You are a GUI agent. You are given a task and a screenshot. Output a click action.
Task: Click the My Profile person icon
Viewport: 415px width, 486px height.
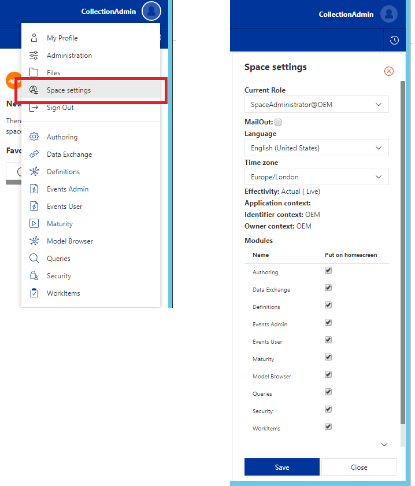(x=34, y=38)
